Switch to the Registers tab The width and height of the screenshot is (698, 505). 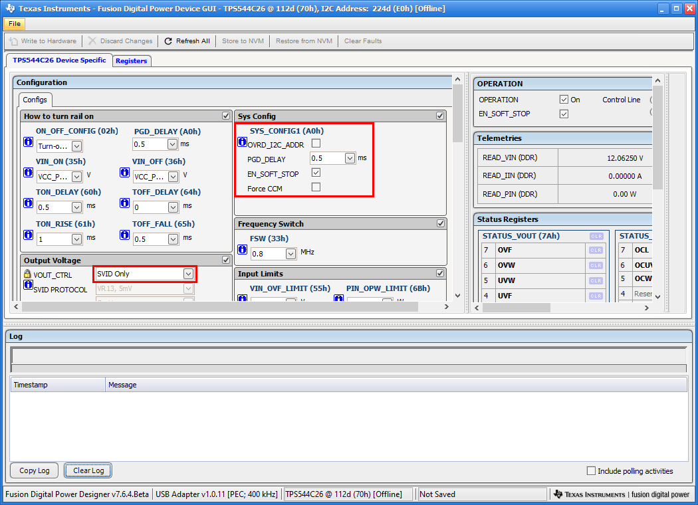131,61
